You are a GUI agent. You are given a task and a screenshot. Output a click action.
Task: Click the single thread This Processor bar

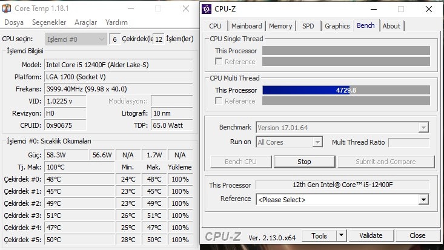coord(346,51)
